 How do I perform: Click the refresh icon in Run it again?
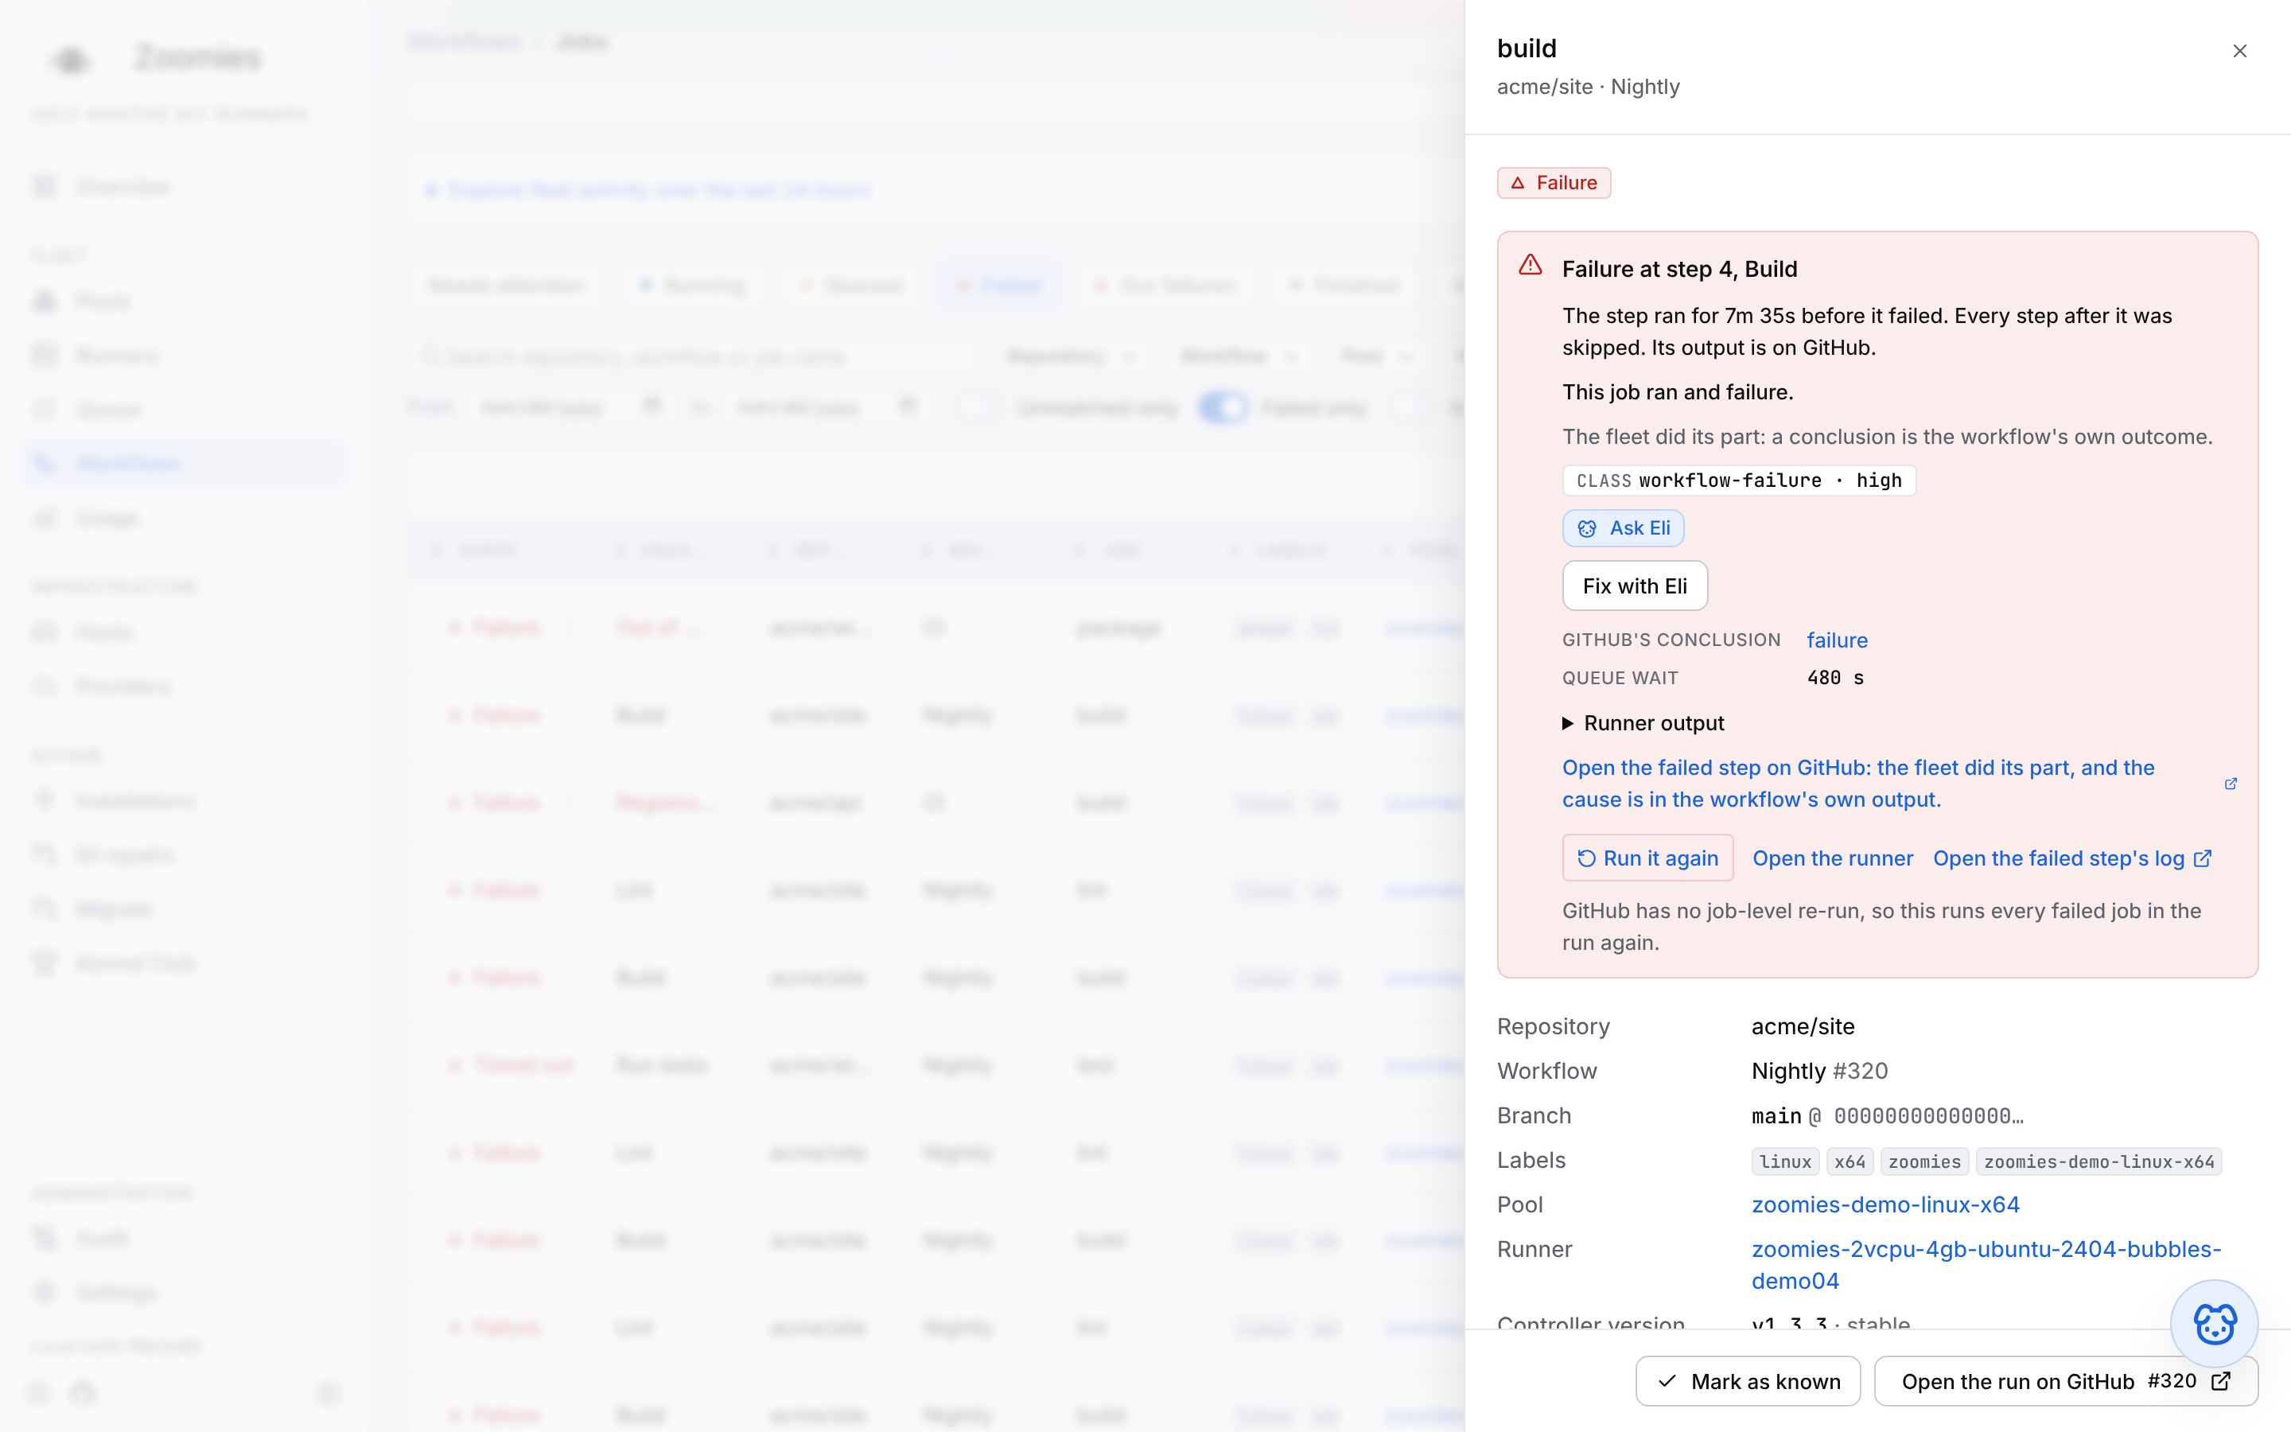point(1587,858)
